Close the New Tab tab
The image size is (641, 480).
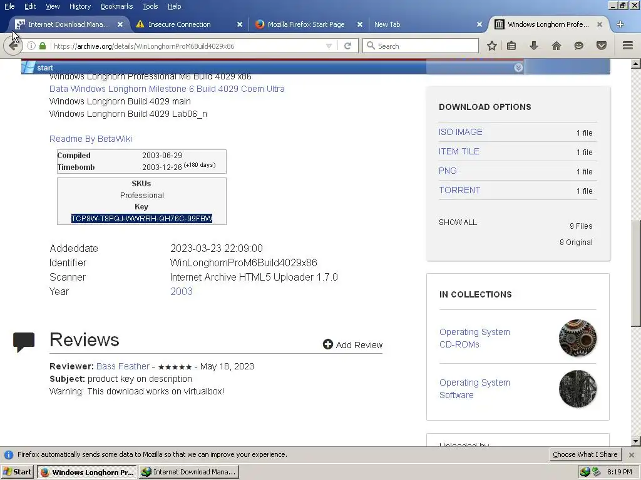[x=479, y=24]
